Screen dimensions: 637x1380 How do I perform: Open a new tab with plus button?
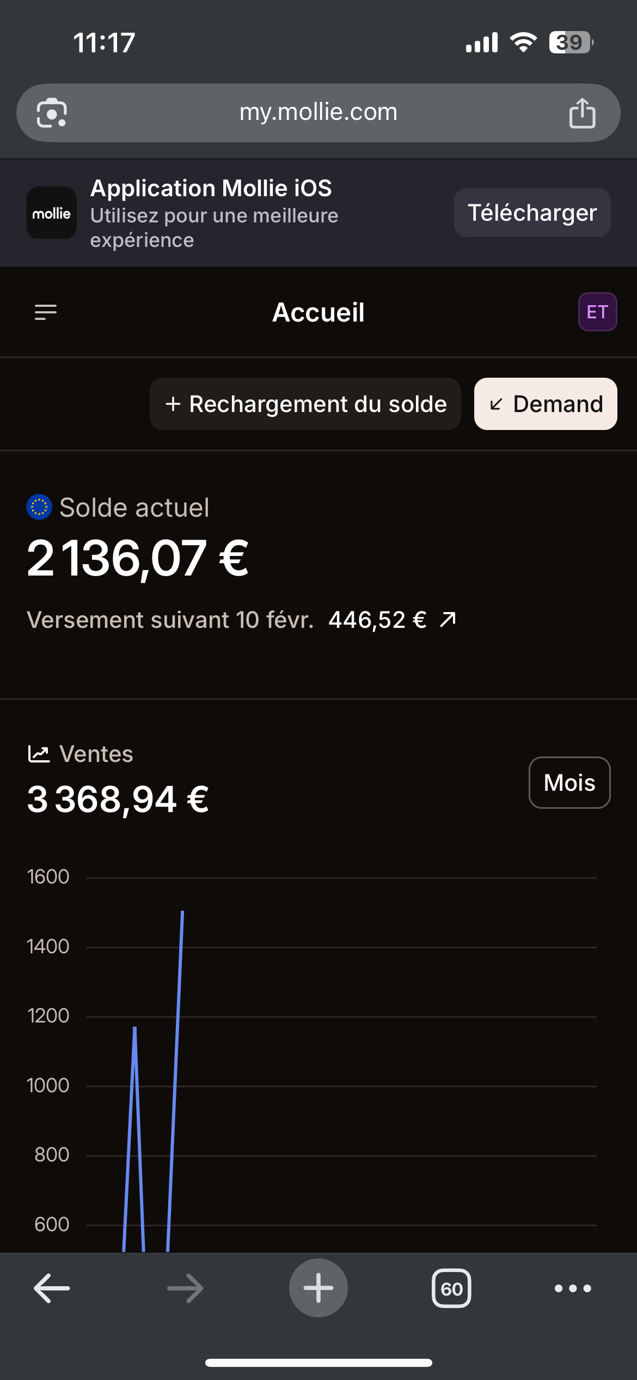pos(318,1288)
